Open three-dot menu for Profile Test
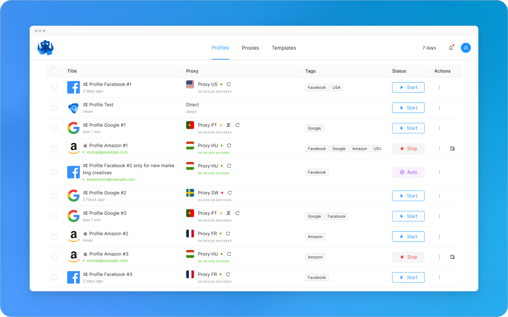The height and width of the screenshot is (317, 508). 440,108
